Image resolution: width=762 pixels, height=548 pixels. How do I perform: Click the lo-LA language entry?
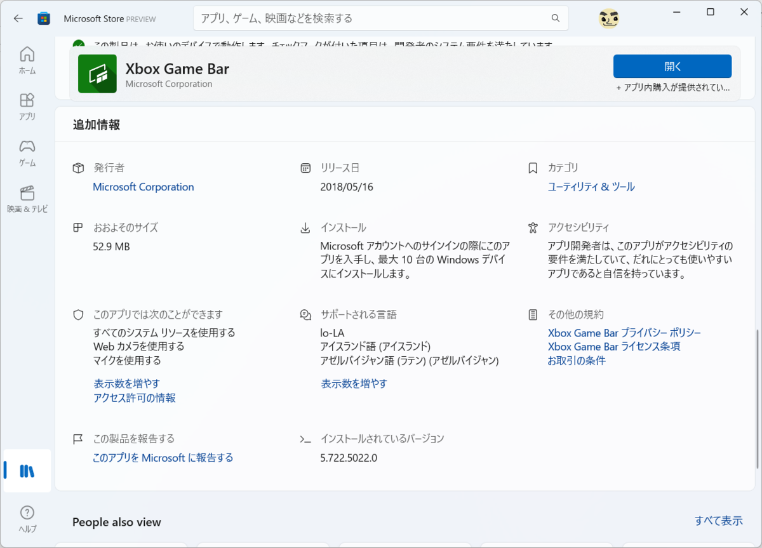coord(332,333)
